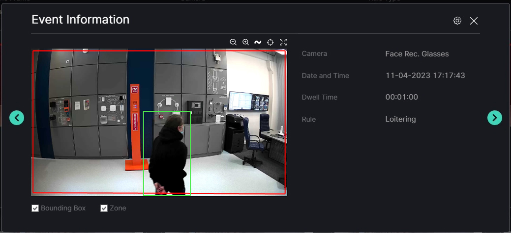Click the date 11-04-2023 17:17:43
Image resolution: width=511 pixels, height=233 pixels.
(x=425, y=76)
